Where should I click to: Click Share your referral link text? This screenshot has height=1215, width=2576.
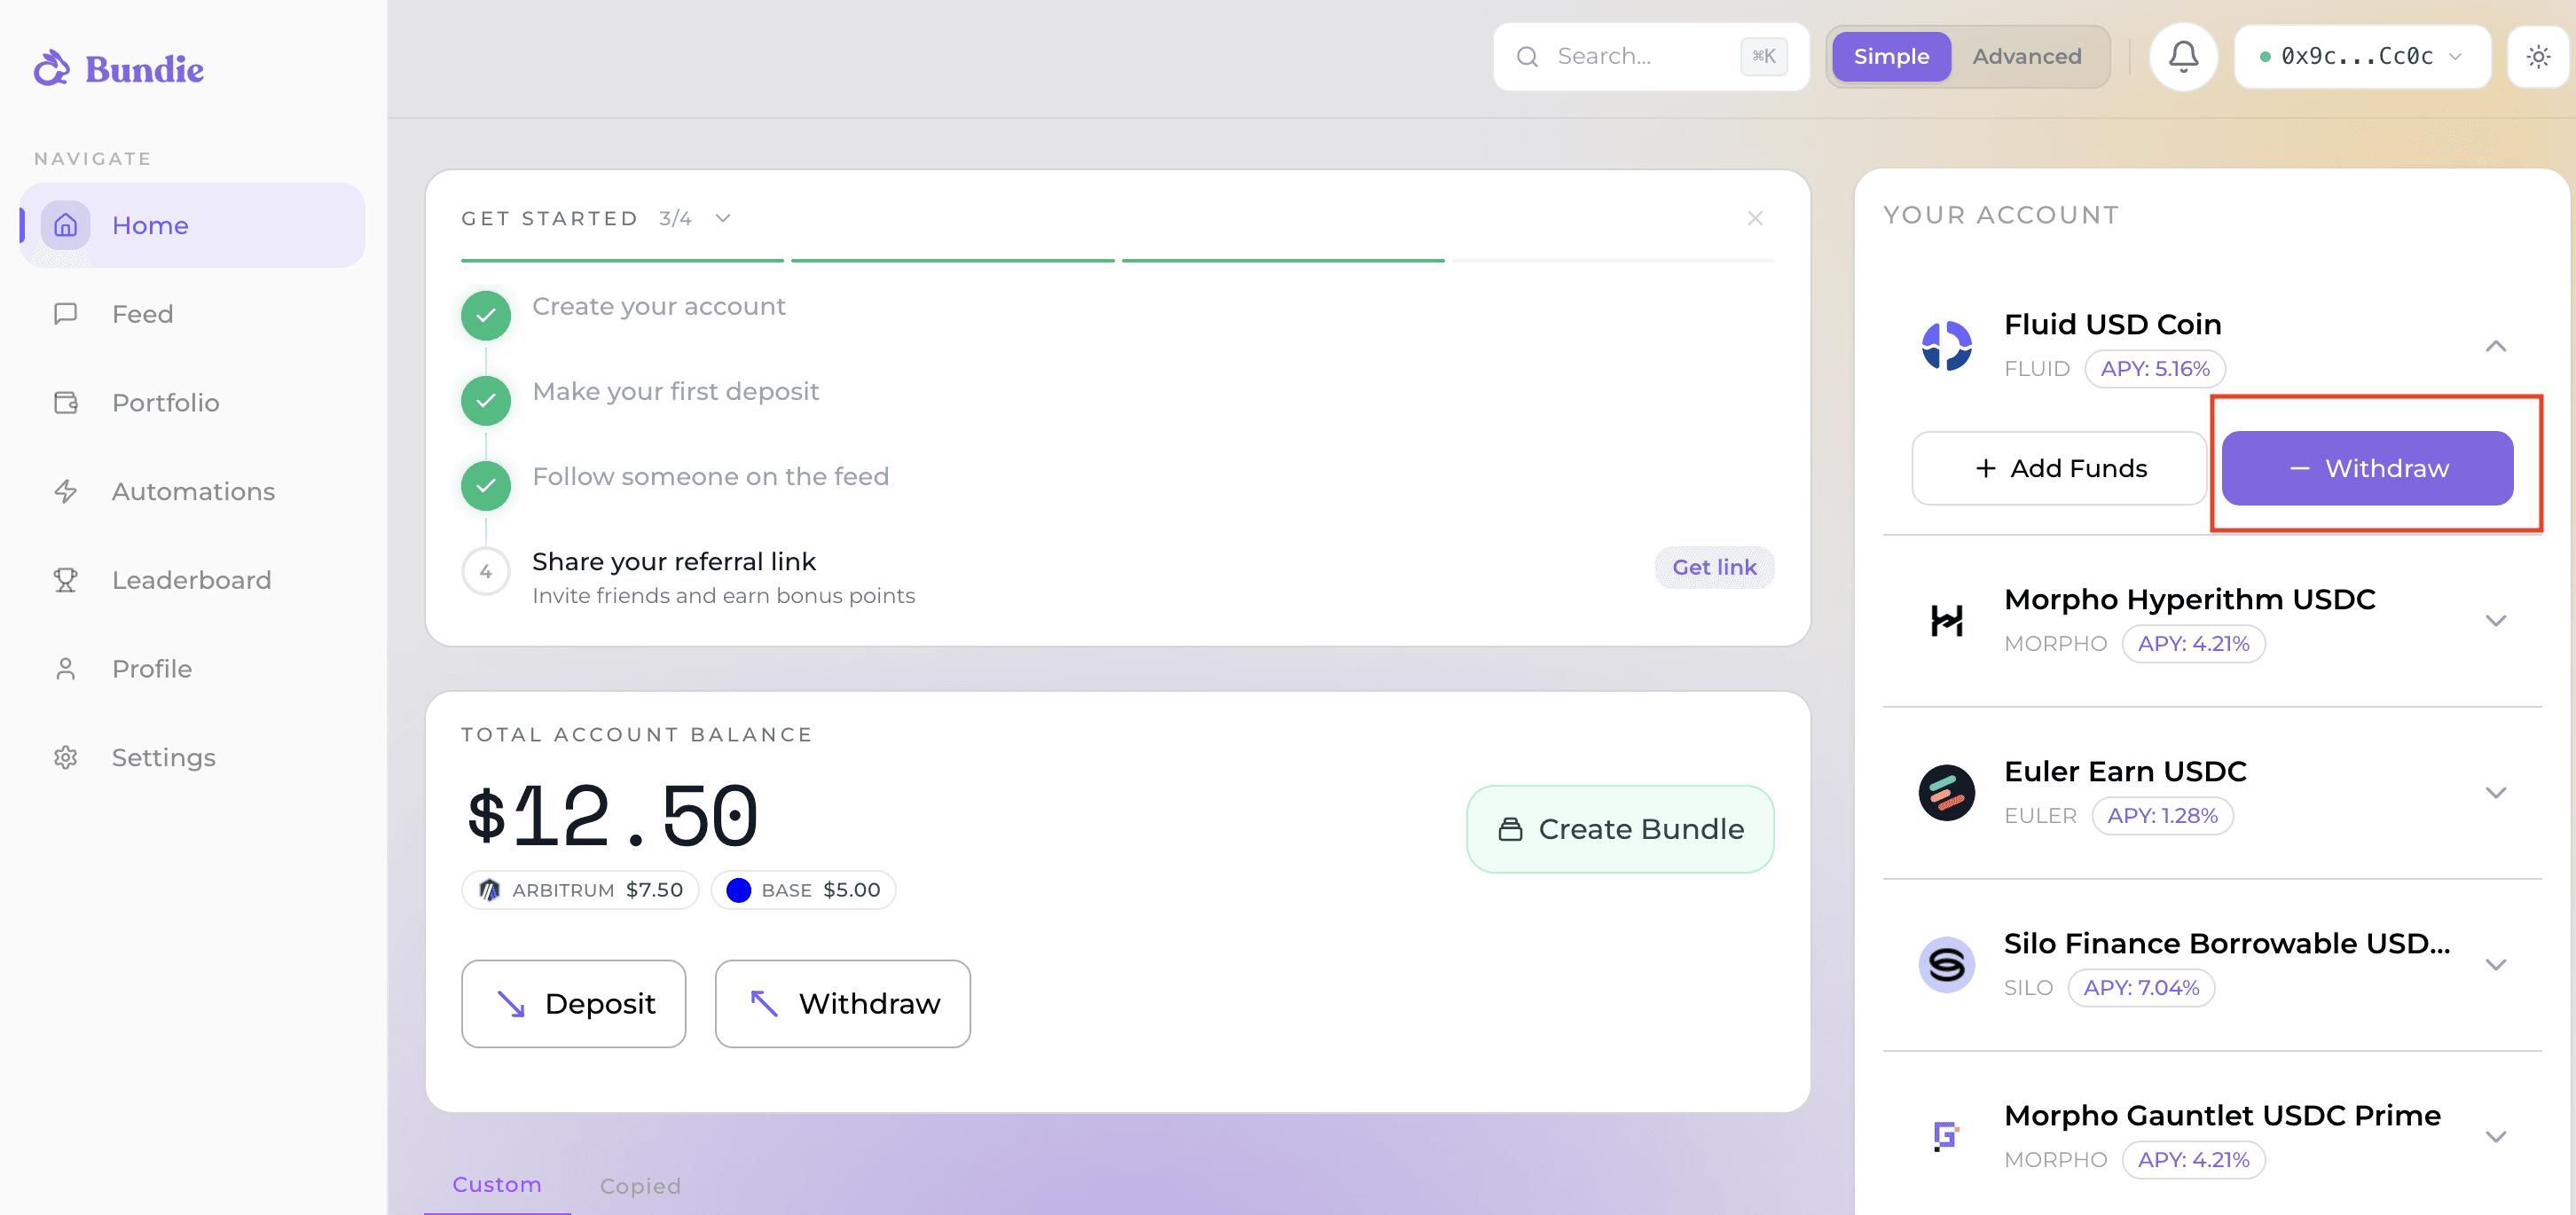point(674,562)
